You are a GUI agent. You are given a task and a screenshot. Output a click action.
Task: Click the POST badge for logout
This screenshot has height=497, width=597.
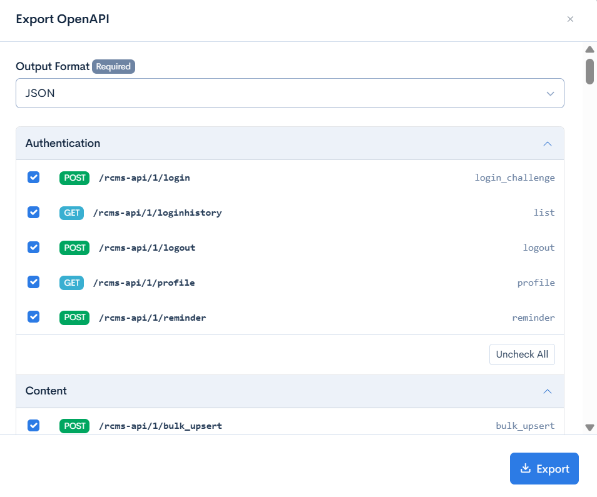point(74,248)
